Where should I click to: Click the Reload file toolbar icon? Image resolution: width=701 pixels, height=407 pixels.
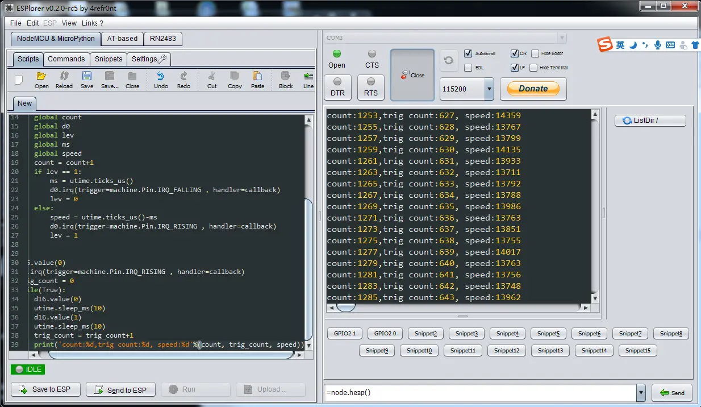click(64, 80)
